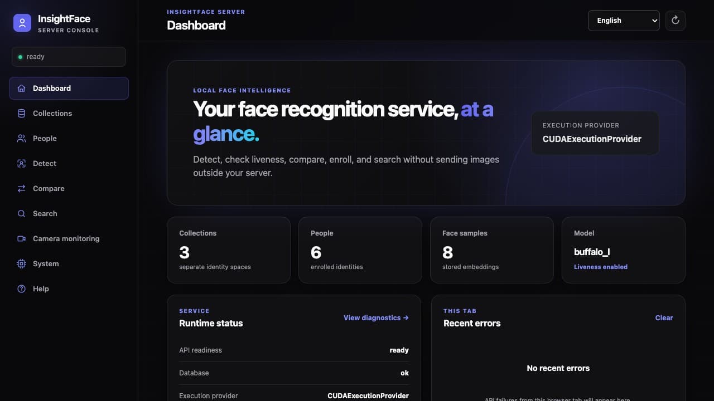Click the Camera monitoring video icon
Image resolution: width=714 pixels, height=401 pixels.
(22, 238)
